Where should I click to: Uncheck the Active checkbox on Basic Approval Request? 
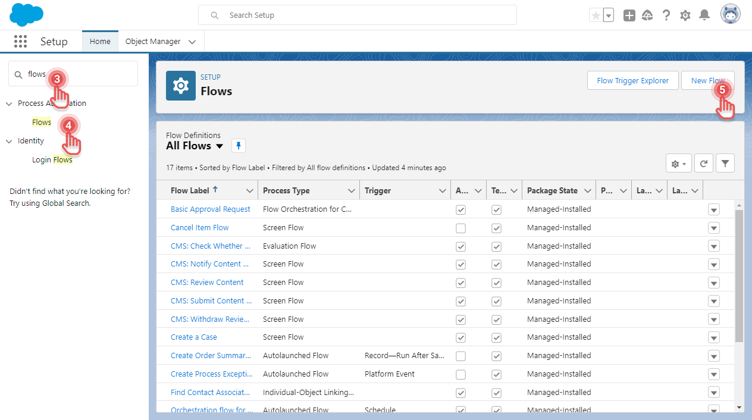click(460, 209)
